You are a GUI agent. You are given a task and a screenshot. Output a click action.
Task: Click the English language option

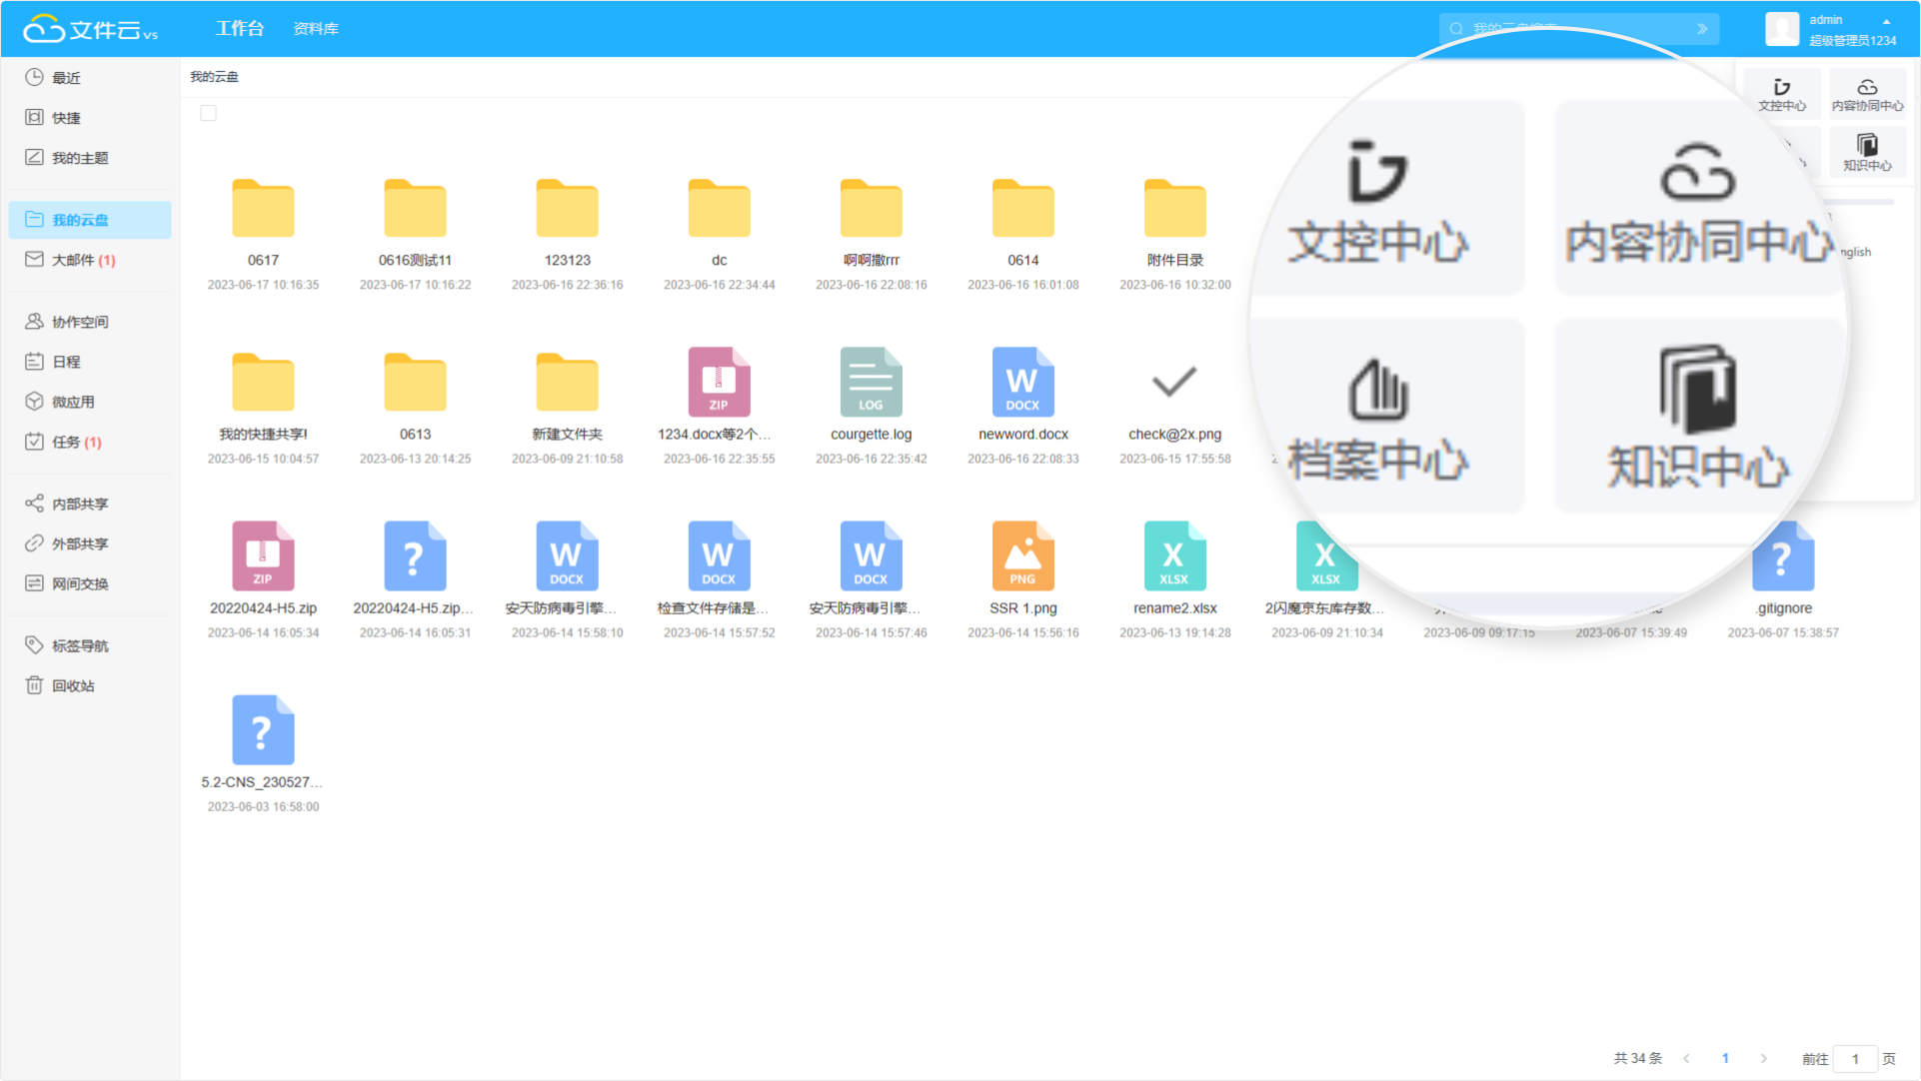(1853, 251)
